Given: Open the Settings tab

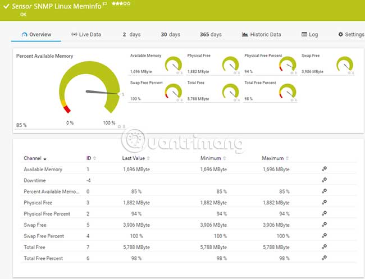Looking at the screenshot, I should [352, 34].
